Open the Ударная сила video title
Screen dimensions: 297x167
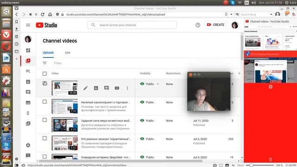[x=106, y=121]
